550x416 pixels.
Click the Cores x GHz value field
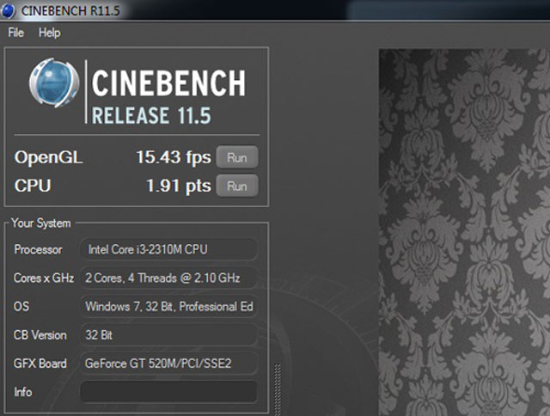[x=168, y=278]
